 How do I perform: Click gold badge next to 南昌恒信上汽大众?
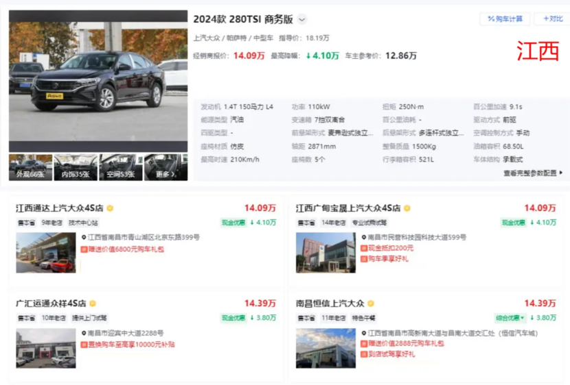(370, 303)
